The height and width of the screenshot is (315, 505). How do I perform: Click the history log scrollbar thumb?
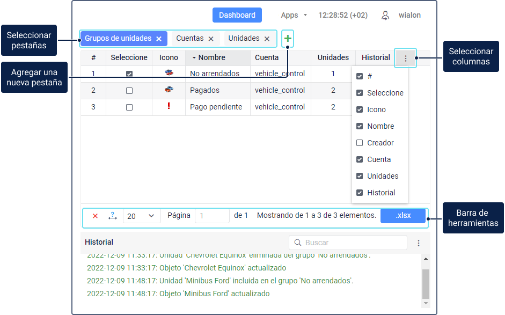pos(426,284)
